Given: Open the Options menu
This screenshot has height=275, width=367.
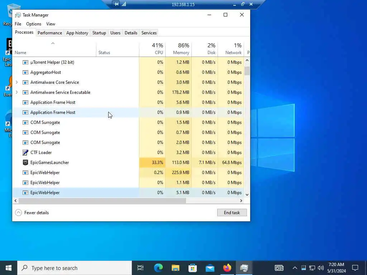Looking at the screenshot, I should pyautogui.click(x=34, y=24).
